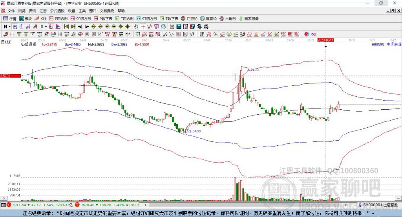Select the zigzag wave line tool
The height and width of the screenshot is (217, 402).
(x=171, y=34)
